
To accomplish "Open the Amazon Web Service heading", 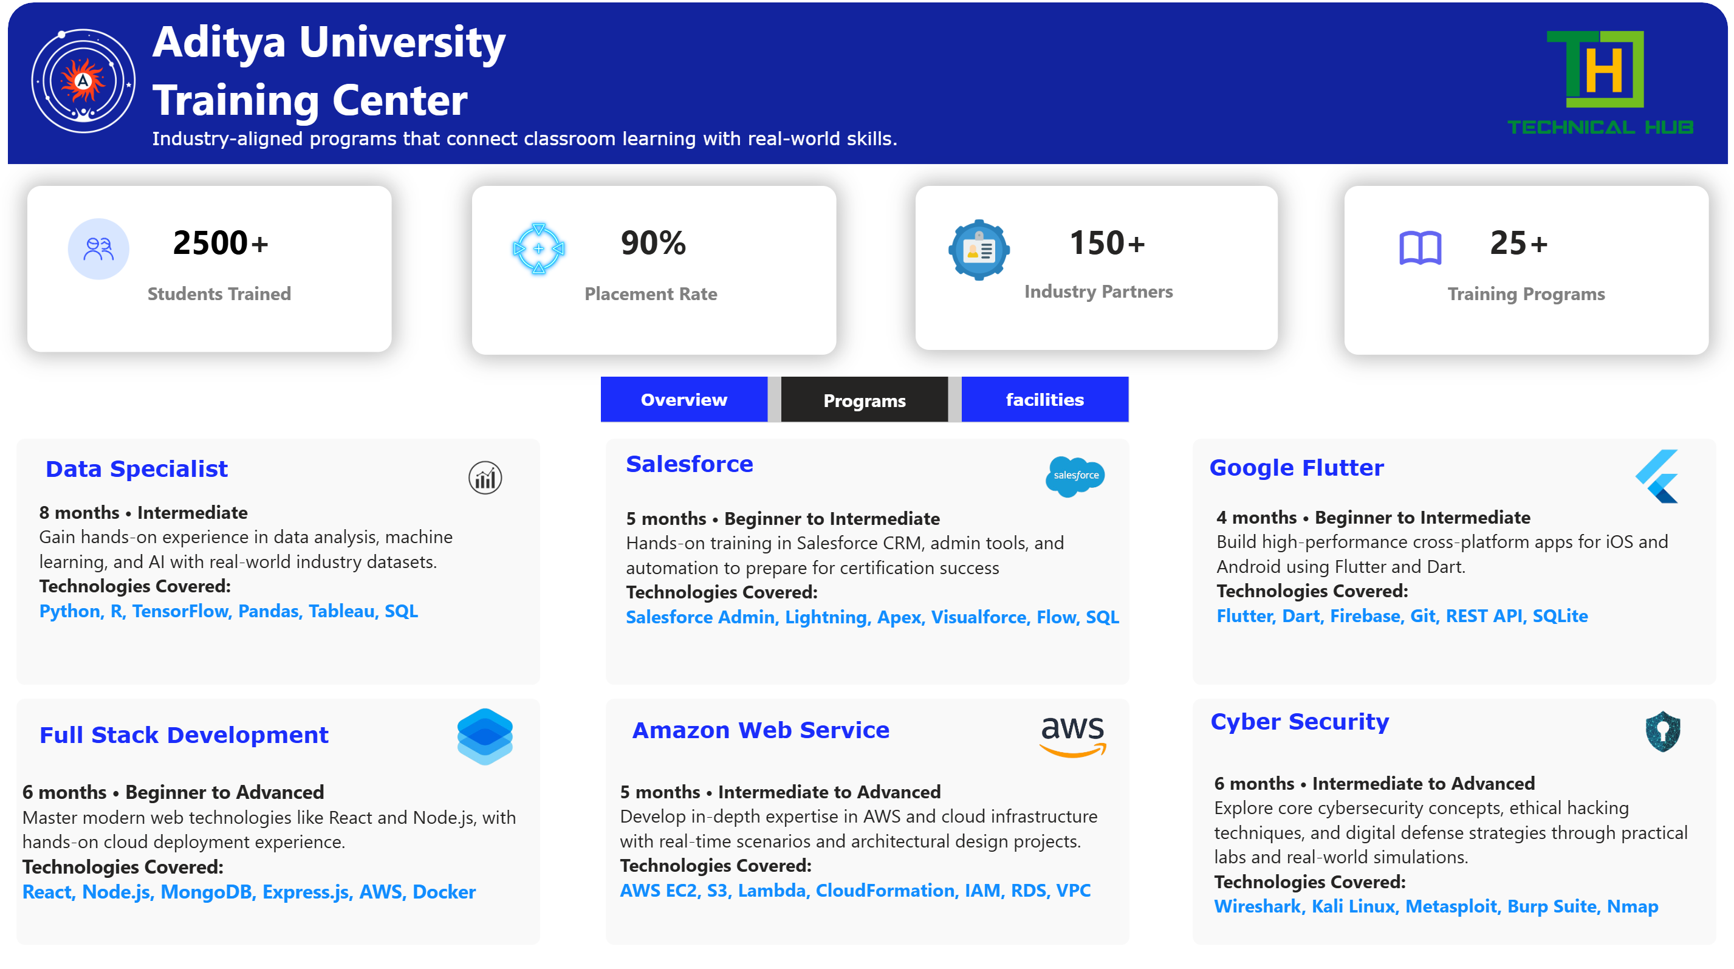I will tap(760, 730).
